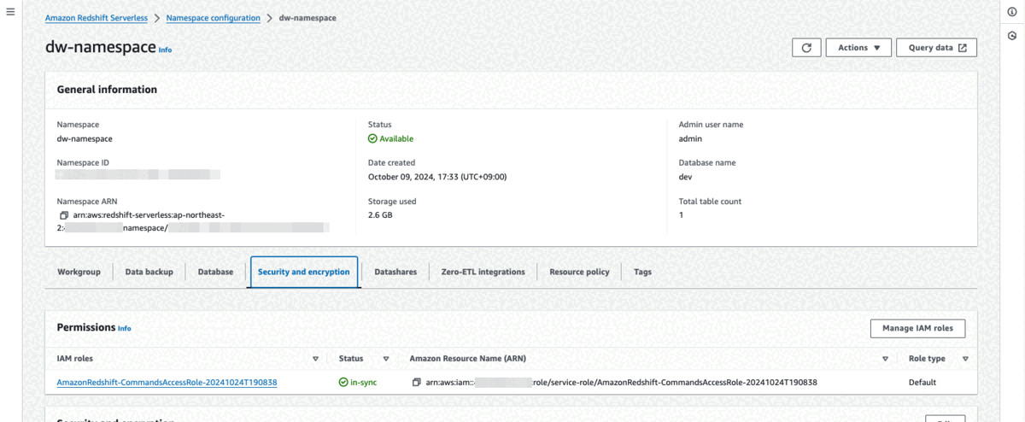Click the Default role type cell
Image resolution: width=1025 pixels, height=422 pixels.
click(922, 383)
